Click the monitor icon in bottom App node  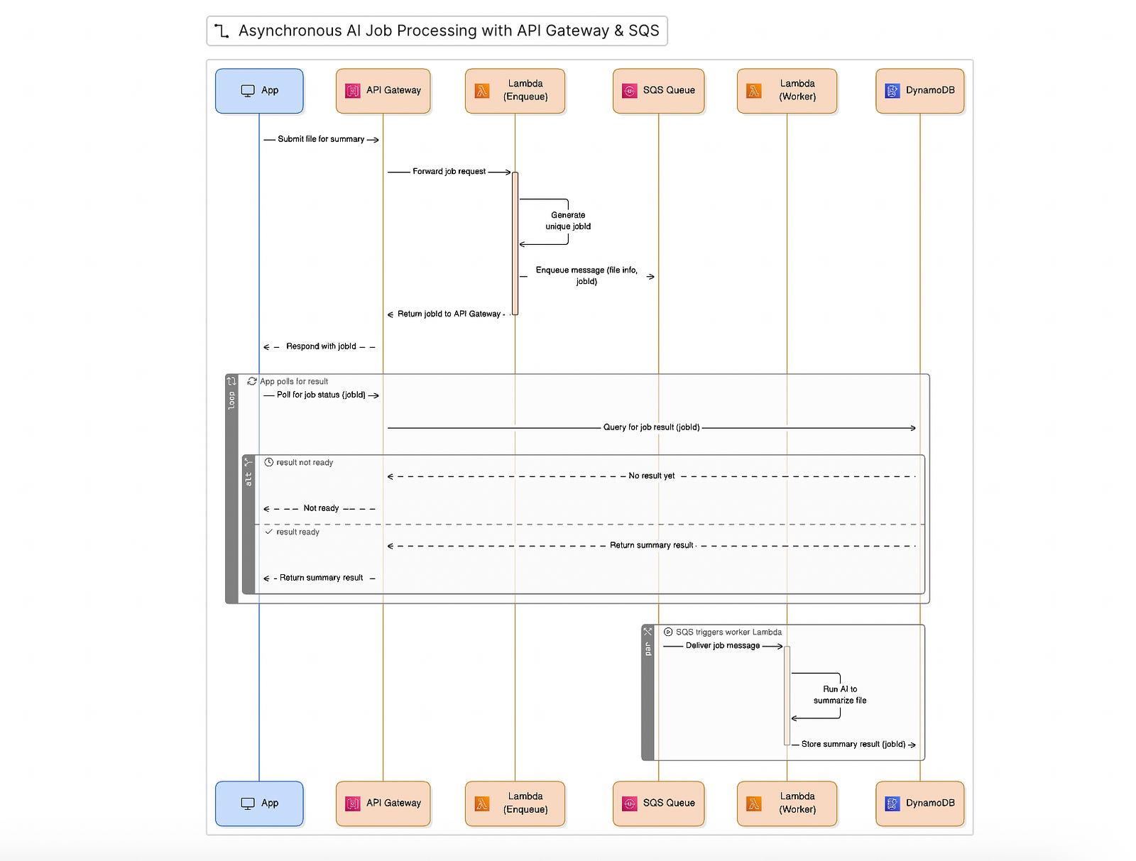coord(248,804)
